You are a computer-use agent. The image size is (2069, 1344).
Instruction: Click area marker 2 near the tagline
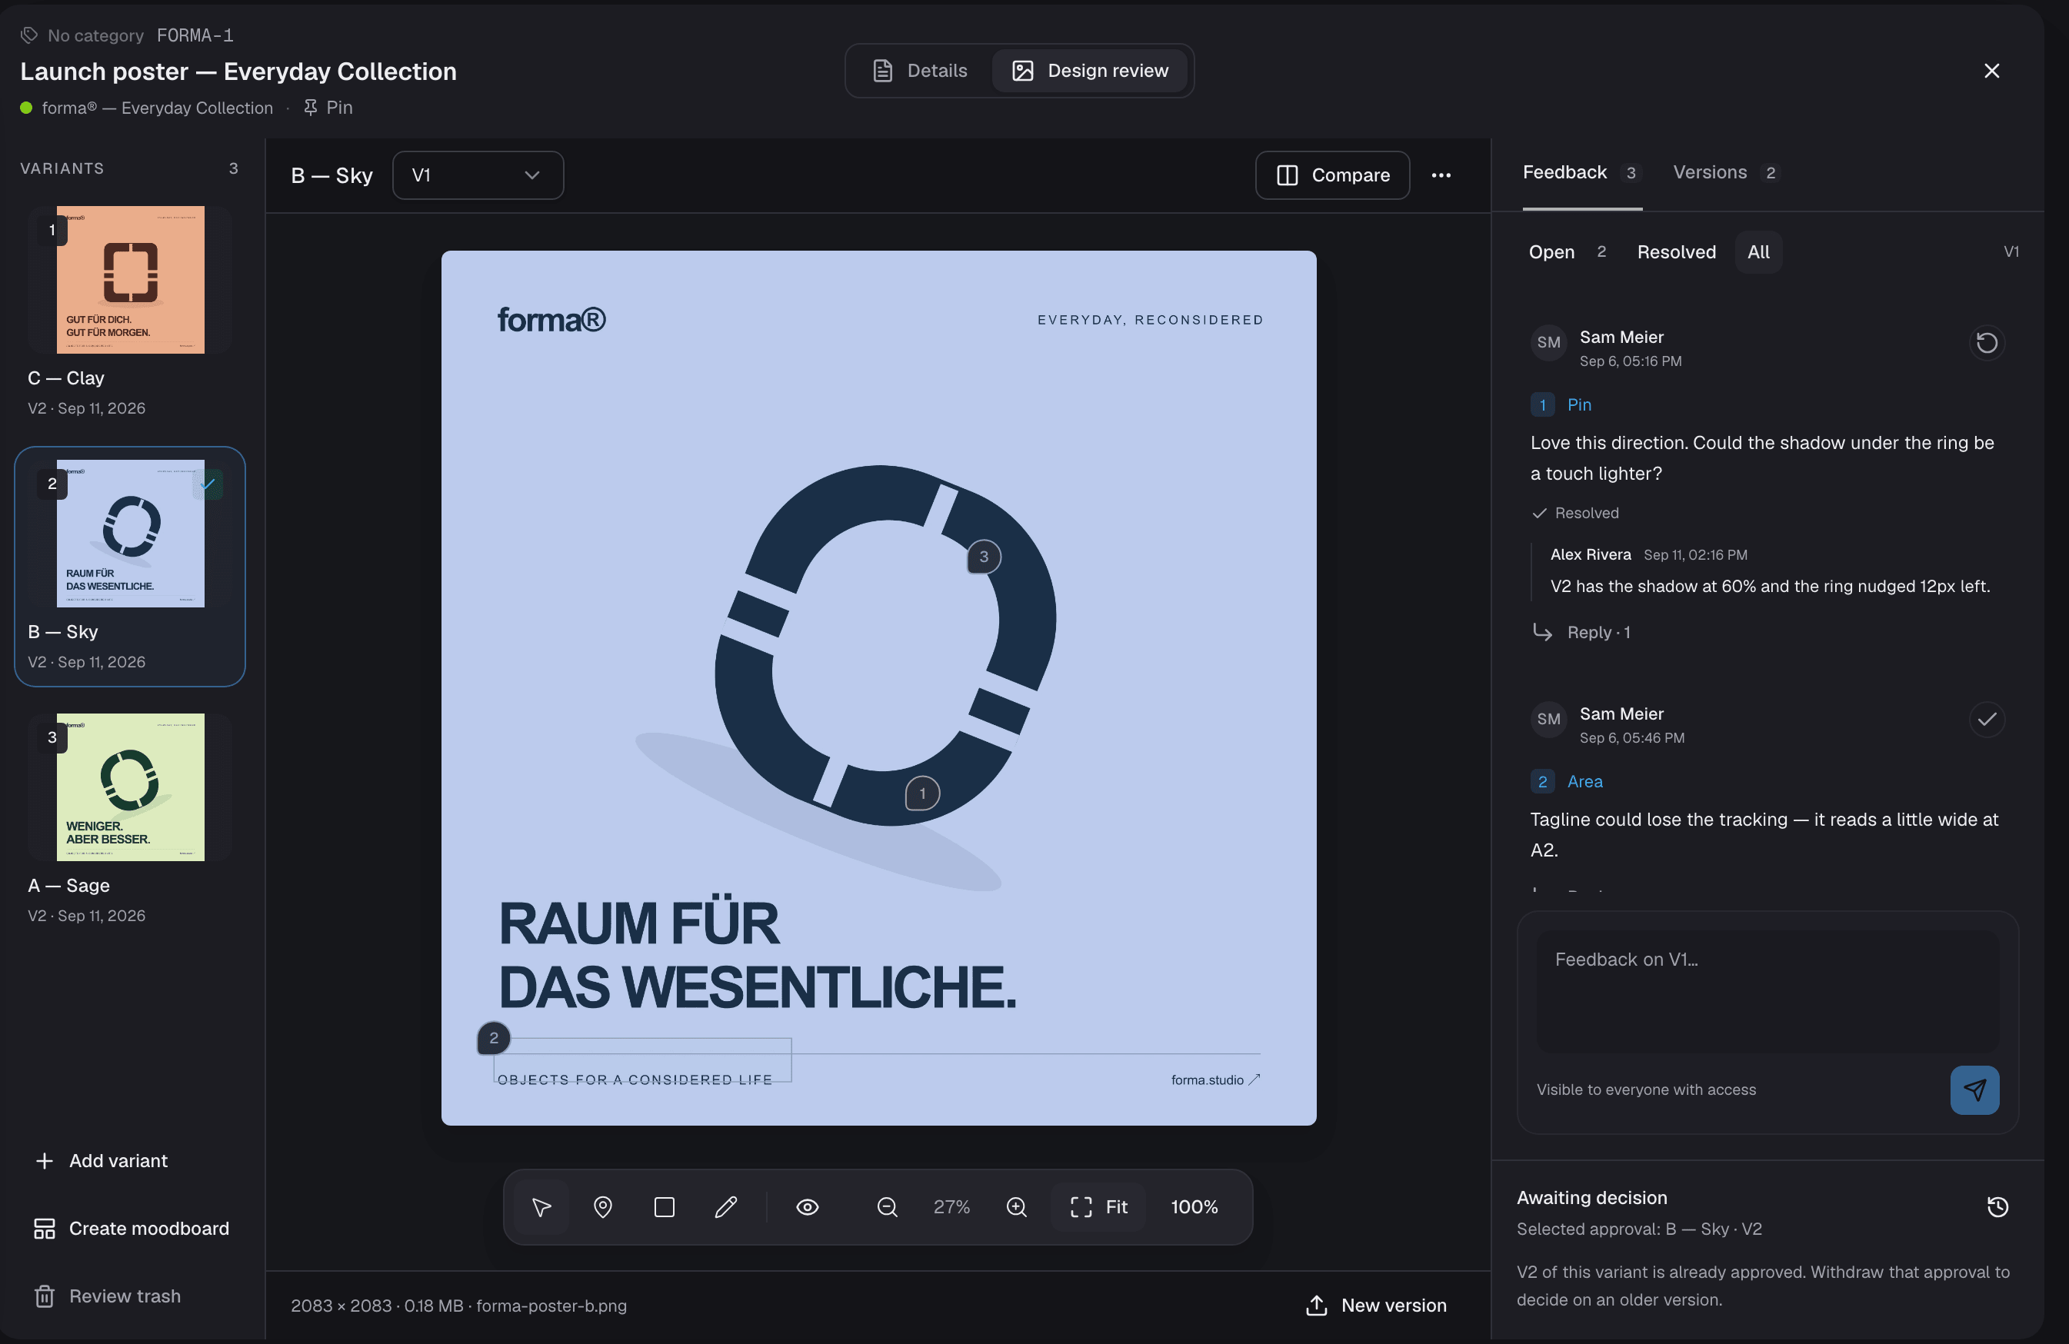pyautogui.click(x=494, y=1038)
